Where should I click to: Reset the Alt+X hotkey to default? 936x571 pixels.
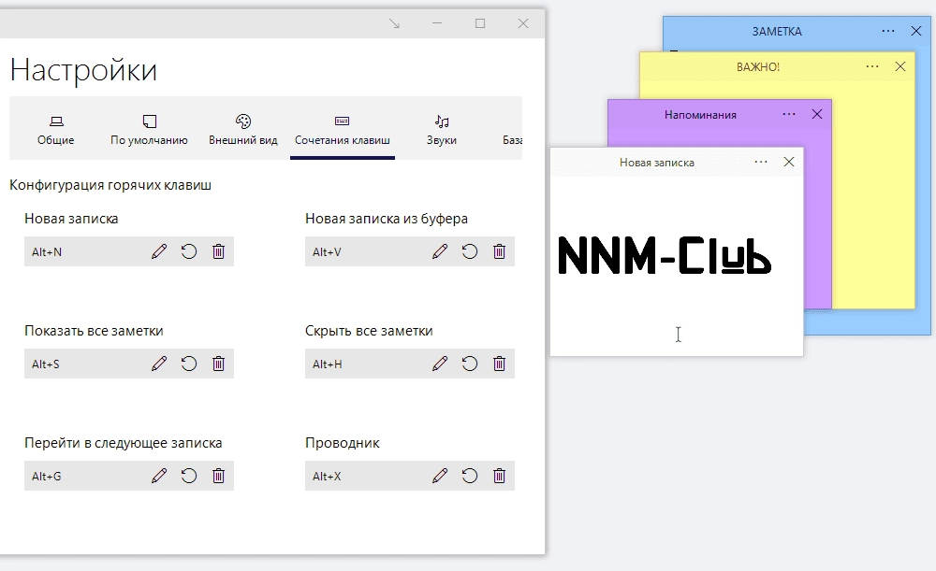pos(470,476)
